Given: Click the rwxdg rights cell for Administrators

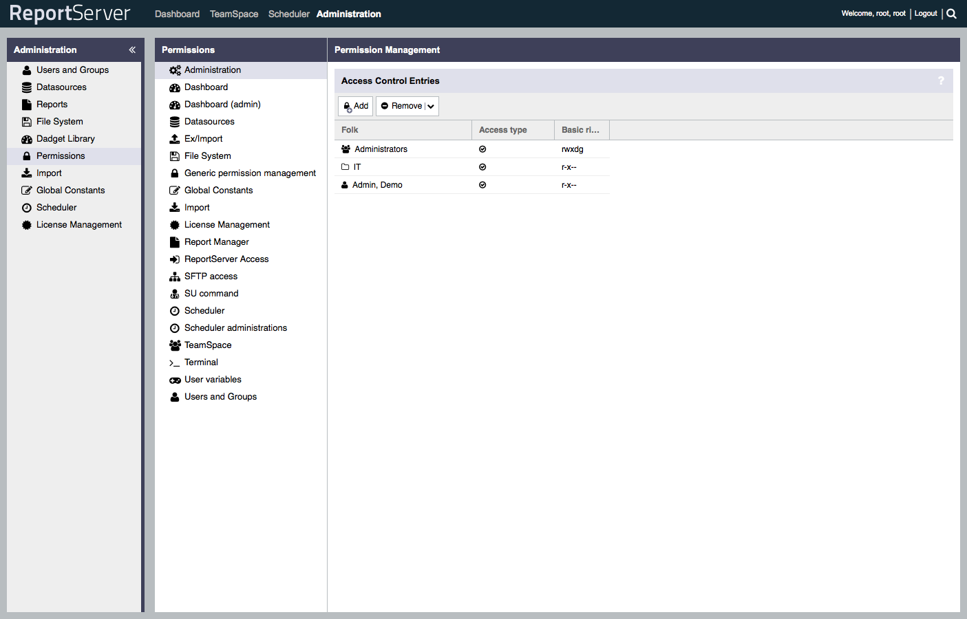Looking at the screenshot, I should [572, 149].
